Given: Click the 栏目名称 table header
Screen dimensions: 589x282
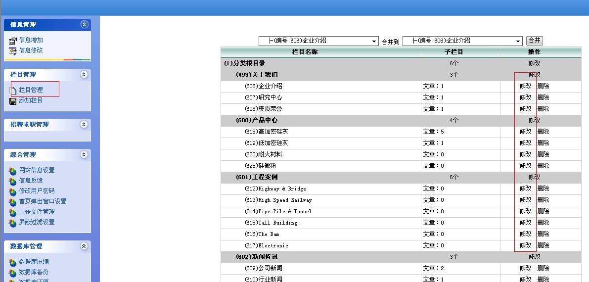Looking at the screenshot, I should tap(305, 52).
